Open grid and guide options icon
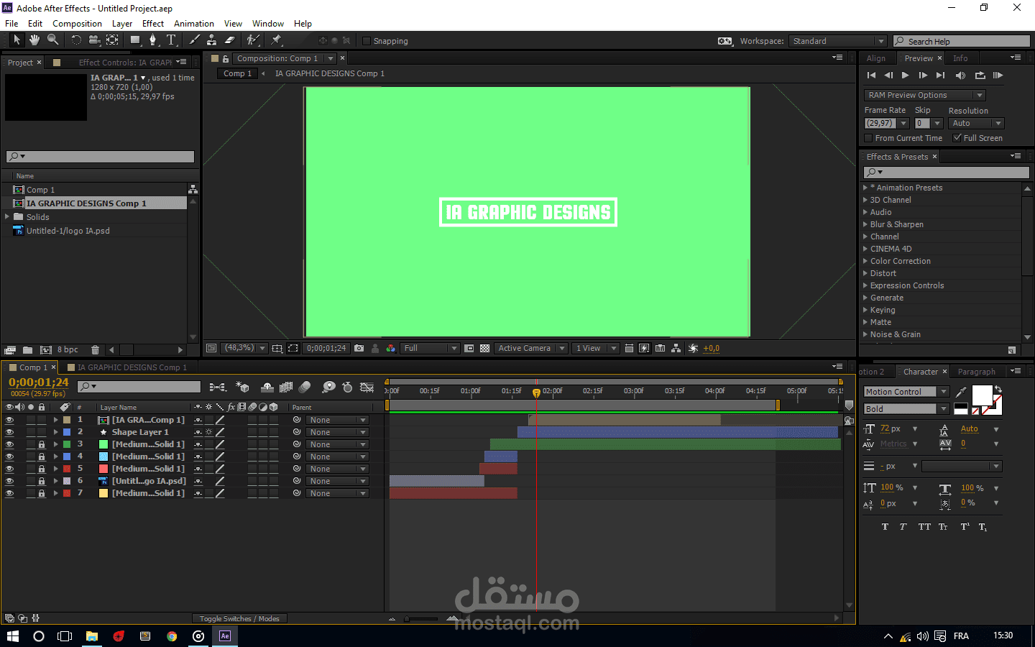Image resolution: width=1035 pixels, height=647 pixels. pos(277,348)
